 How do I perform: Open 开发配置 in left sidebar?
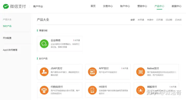pos(7,38)
